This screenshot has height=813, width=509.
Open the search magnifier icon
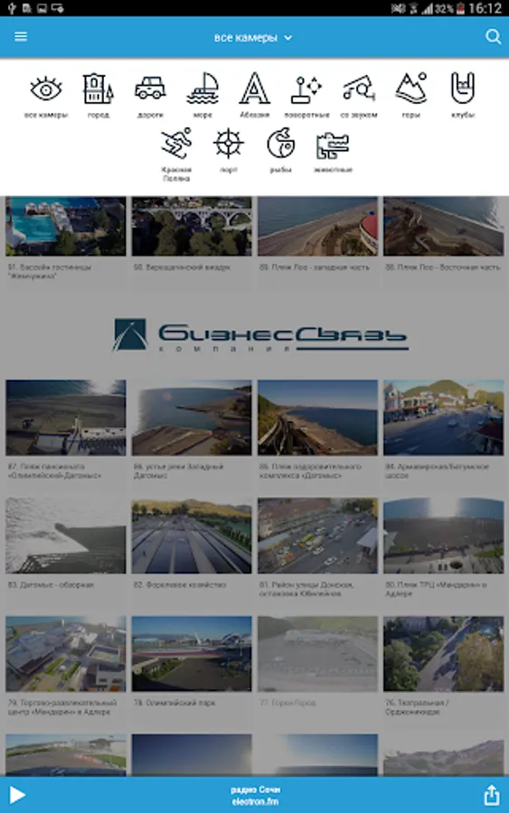point(493,36)
